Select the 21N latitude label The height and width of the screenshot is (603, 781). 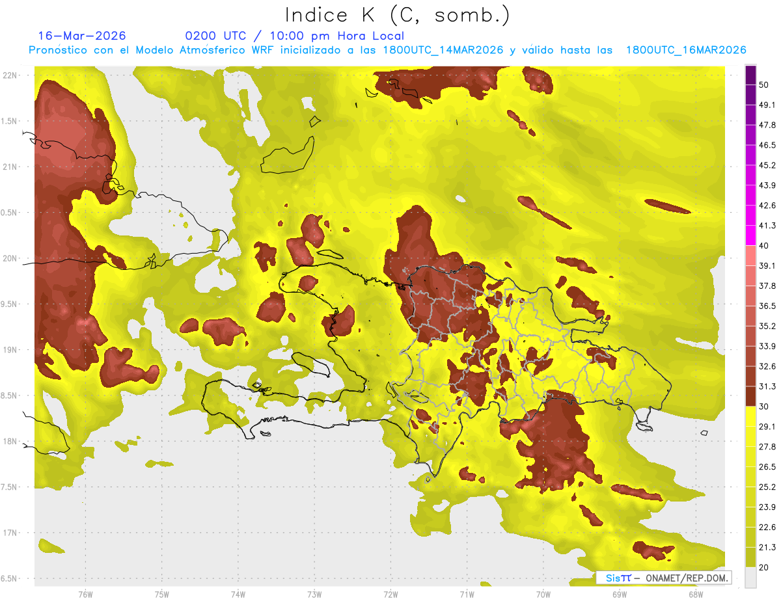pos(9,167)
